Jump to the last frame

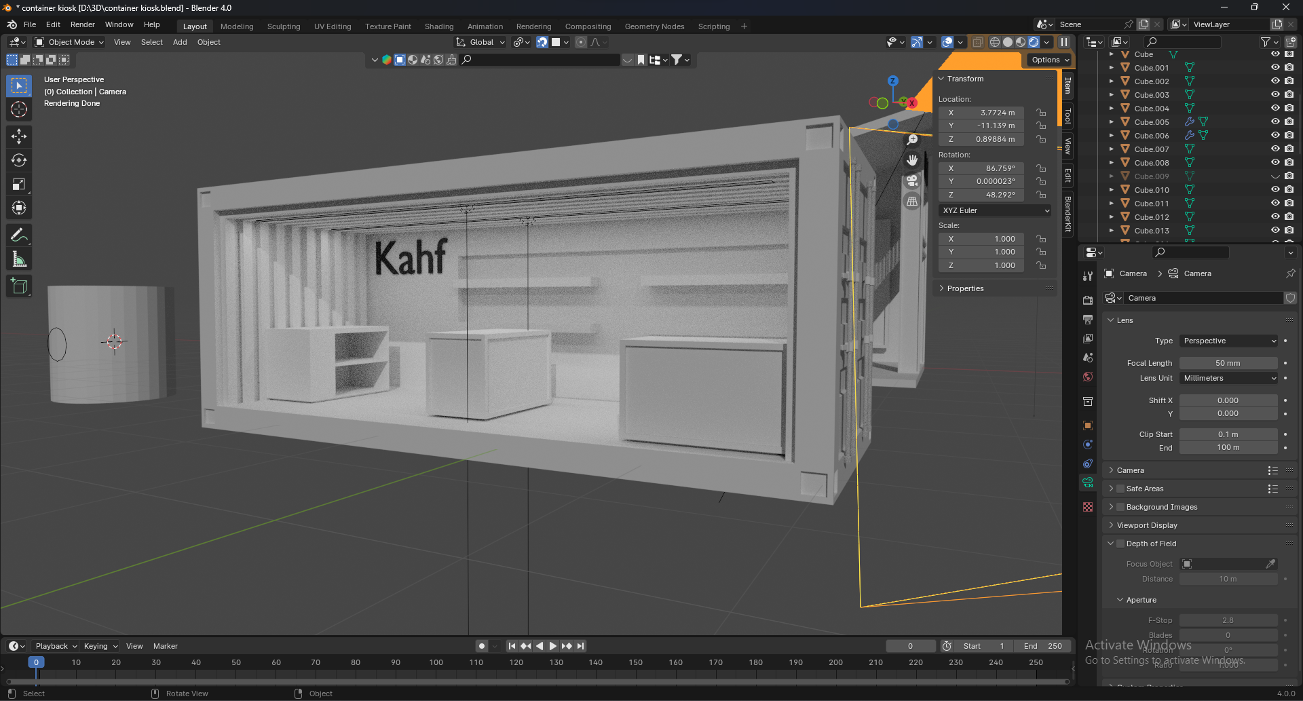click(x=581, y=646)
